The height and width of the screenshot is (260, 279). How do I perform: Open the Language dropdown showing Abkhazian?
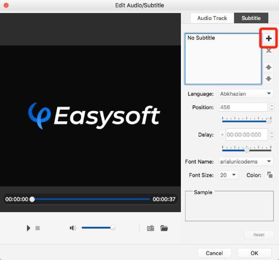coord(246,94)
